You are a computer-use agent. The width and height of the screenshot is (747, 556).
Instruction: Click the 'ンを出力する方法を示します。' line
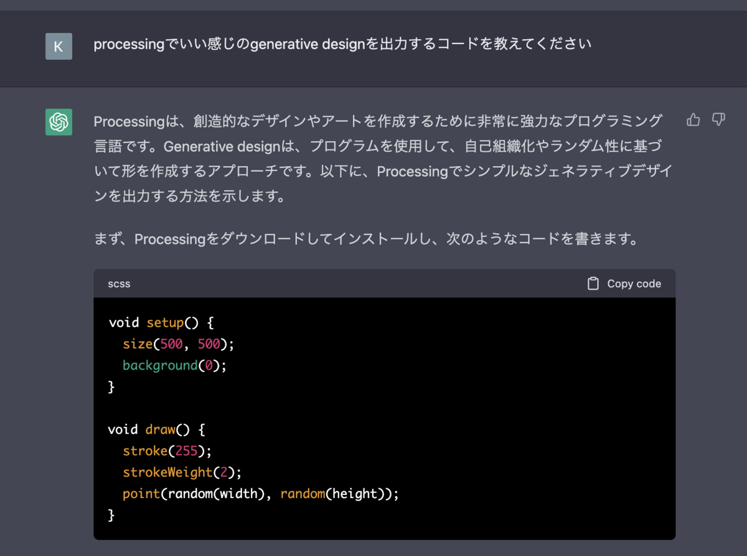click(x=190, y=197)
